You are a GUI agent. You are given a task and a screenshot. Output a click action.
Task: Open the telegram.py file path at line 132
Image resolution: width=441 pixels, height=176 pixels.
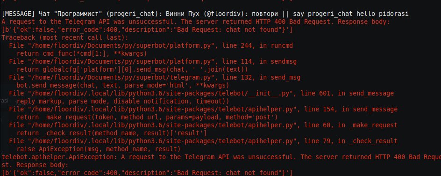[x=121, y=77]
